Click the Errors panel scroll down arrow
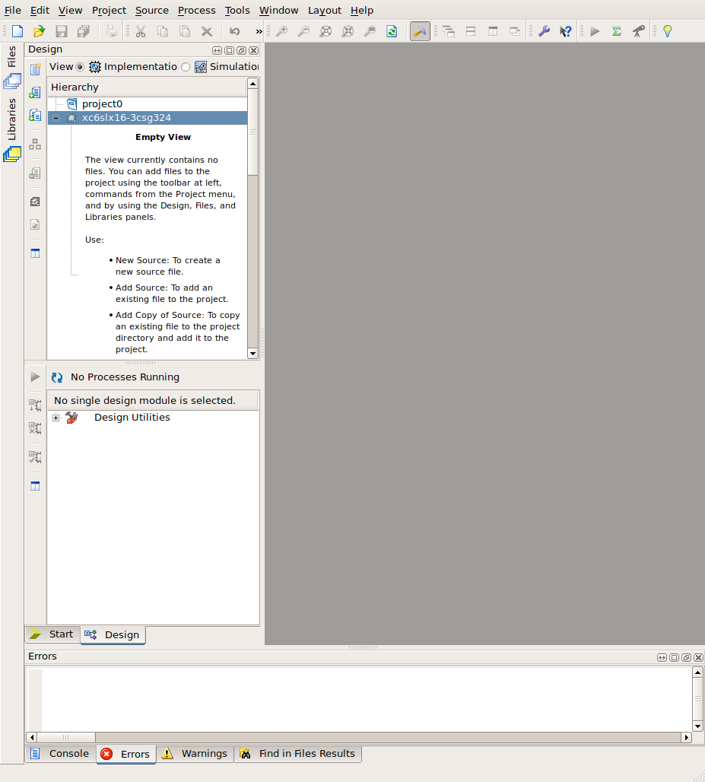 (x=697, y=726)
